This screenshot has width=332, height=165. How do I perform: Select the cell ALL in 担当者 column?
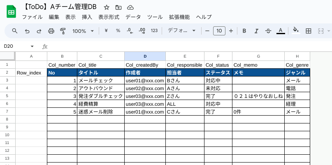[x=185, y=104]
